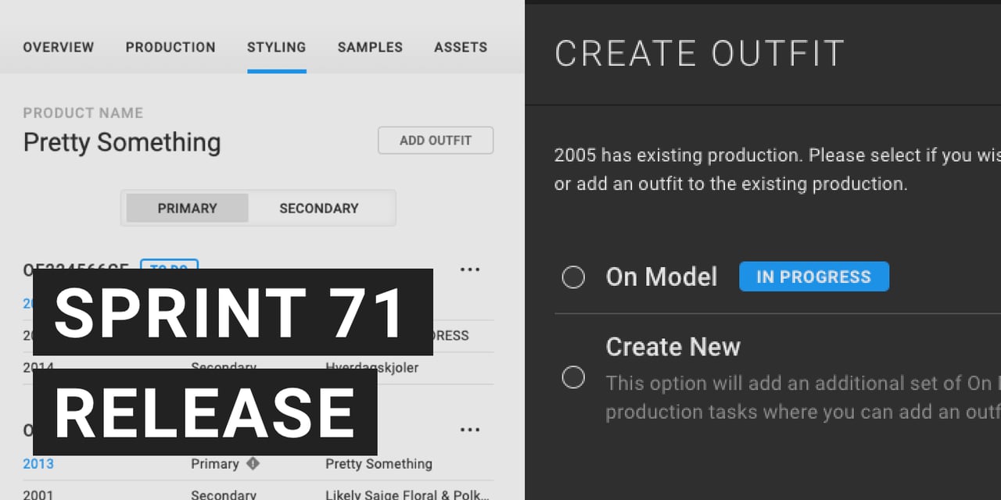Select the On Model radio button

click(x=573, y=277)
